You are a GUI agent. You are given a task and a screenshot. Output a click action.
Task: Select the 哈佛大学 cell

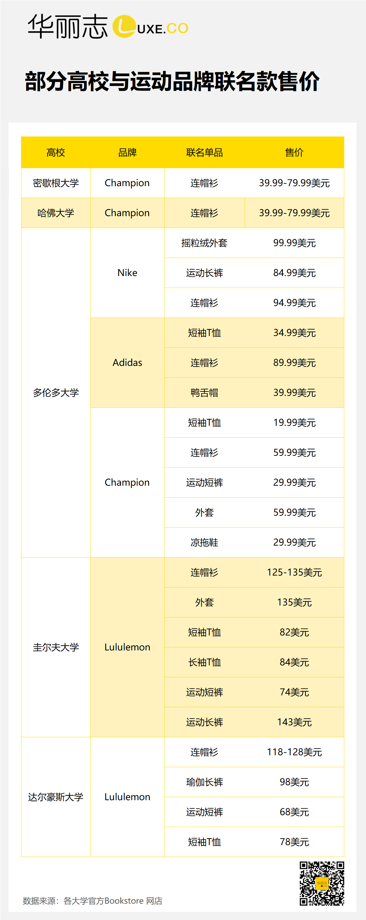tap(56, 213)
